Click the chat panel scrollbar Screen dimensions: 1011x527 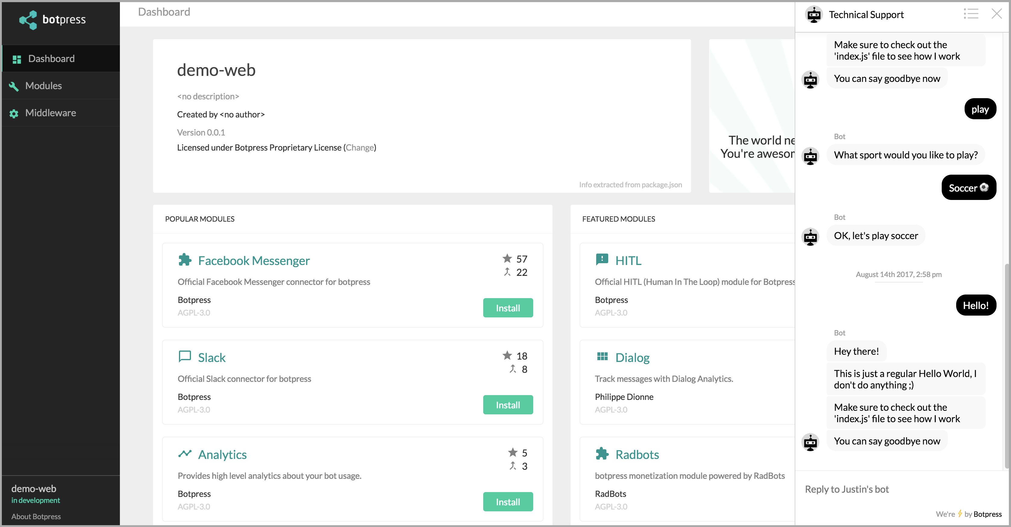pos(1007,365)
